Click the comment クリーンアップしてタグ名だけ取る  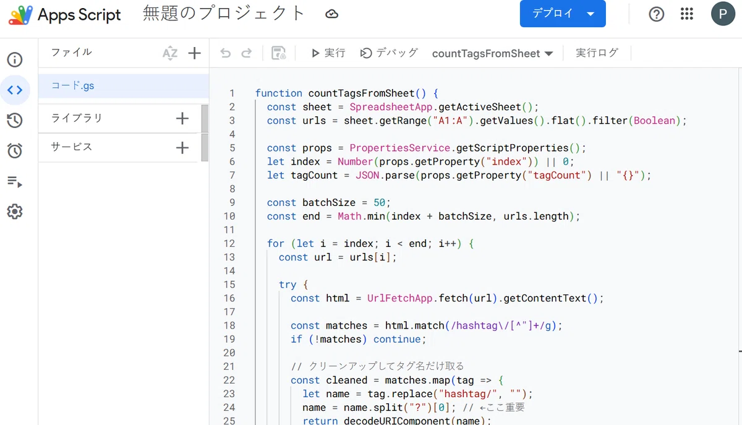pyautogui.click(x=377, y=366)
